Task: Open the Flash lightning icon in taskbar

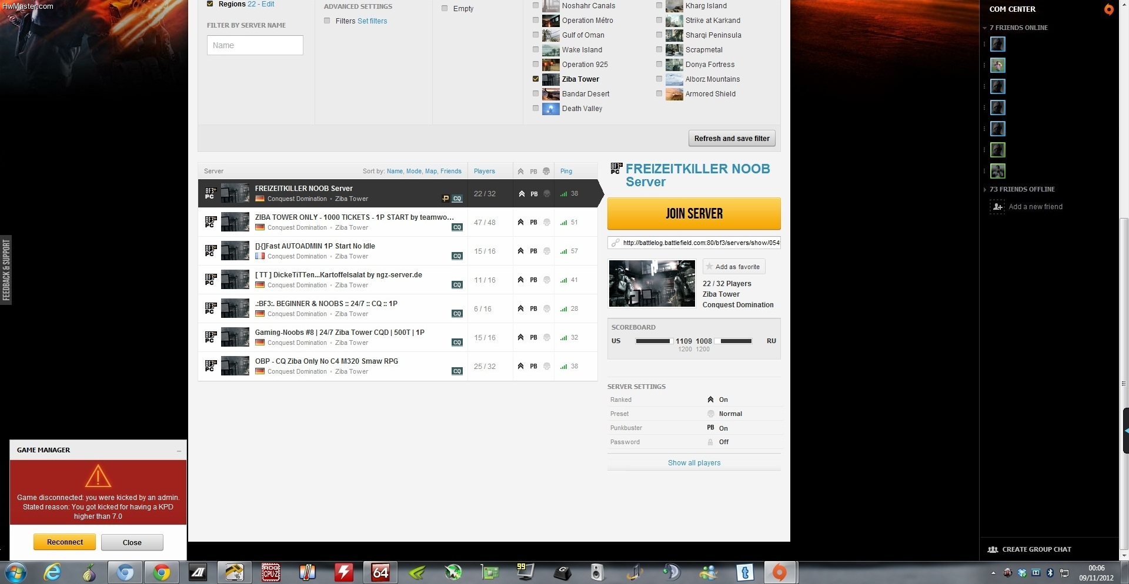Action: 344,572
